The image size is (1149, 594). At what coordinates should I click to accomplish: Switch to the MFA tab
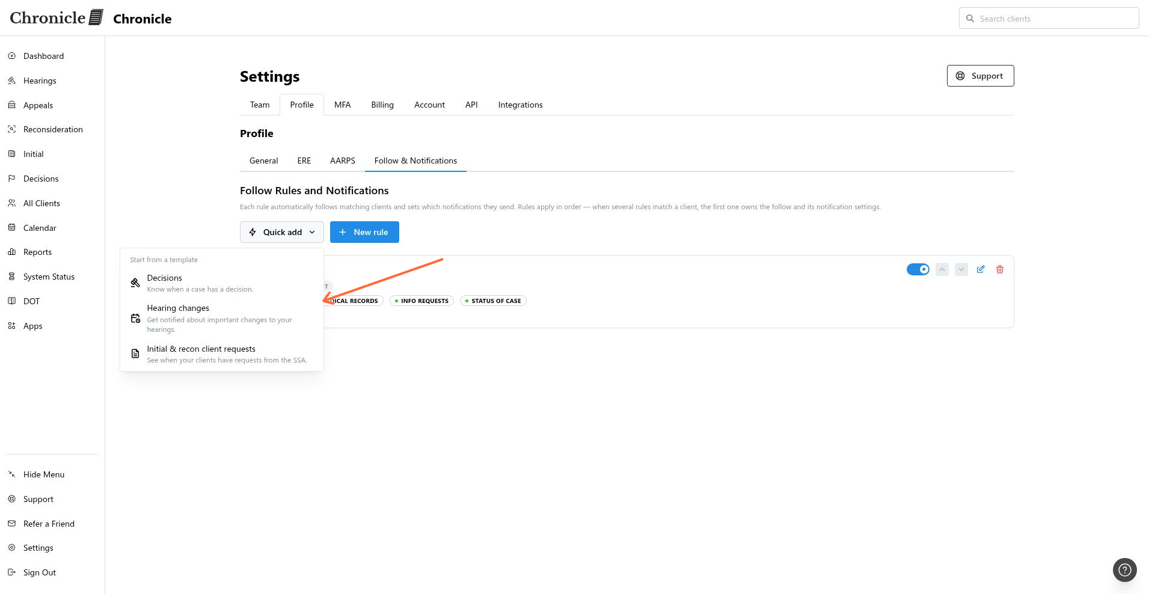click(x=343, y=105)
